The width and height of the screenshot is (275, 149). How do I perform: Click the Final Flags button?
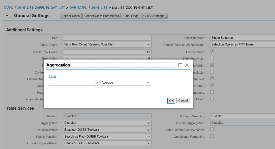131,16
